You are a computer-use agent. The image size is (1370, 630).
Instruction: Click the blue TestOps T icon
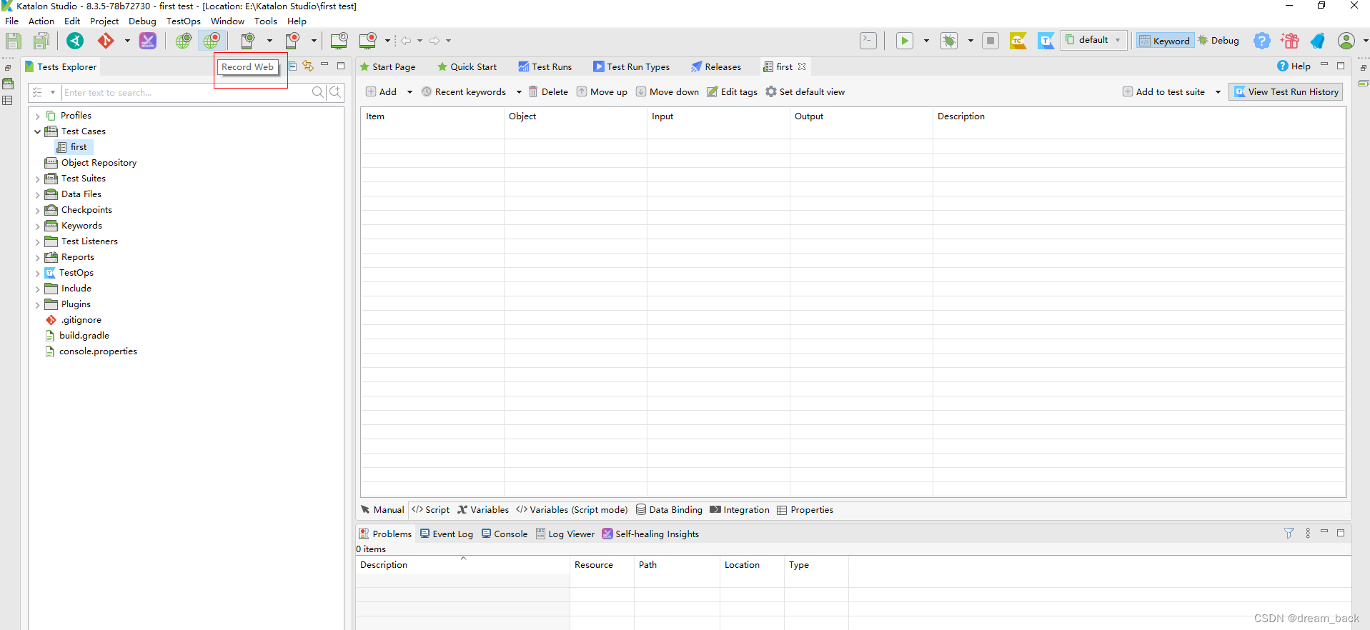click(x=1046, y=41)
